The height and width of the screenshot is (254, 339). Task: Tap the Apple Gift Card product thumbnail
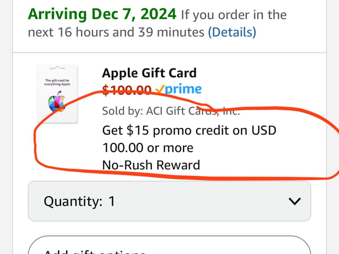(x=57, y=94)
